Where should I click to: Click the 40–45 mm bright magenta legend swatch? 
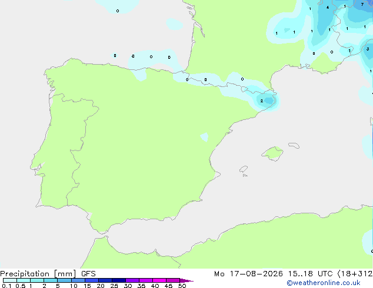[x=159, y=280]
